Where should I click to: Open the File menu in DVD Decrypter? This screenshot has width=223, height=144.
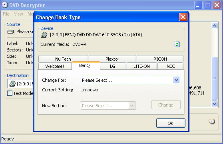6,14
